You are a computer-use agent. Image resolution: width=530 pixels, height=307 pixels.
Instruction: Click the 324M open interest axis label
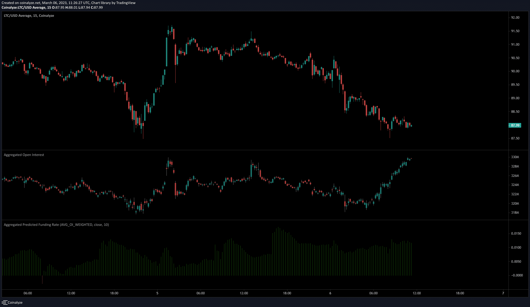515,185
